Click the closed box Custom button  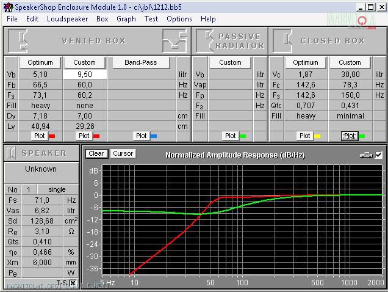point(350,62)
